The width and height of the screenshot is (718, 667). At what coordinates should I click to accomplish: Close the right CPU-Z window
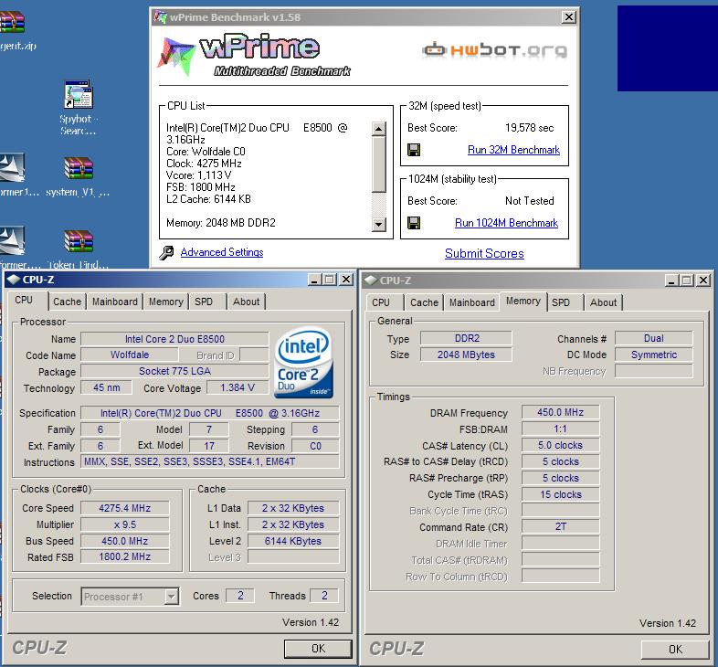click(703, 281)
